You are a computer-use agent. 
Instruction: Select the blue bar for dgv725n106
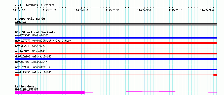tap(116, 59)
